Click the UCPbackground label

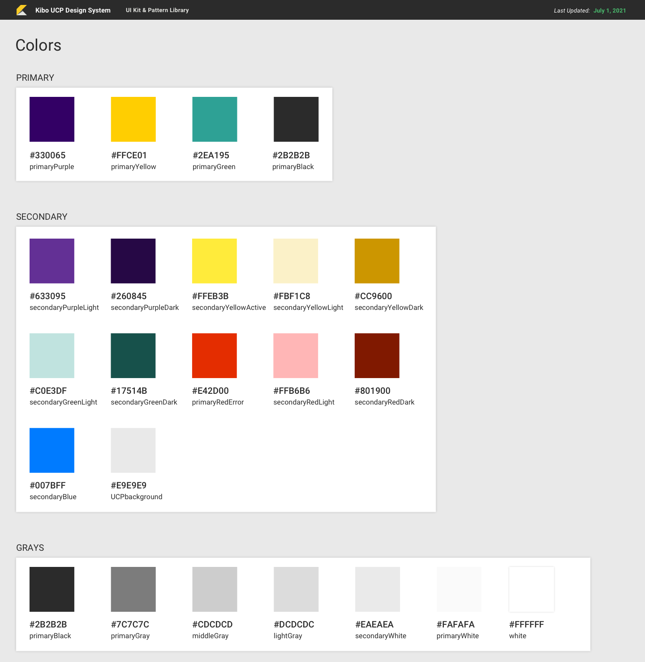coord(137,497)
